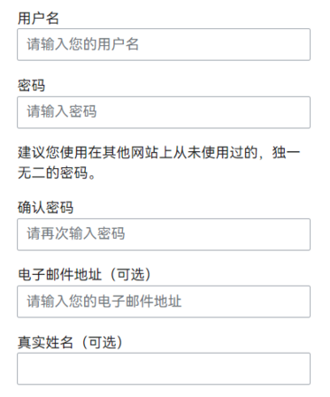The image size is (330, 397).
Task: Focus the empty 真实姓名 real name field
Action: pyautogui.click(x=164, y=369)
